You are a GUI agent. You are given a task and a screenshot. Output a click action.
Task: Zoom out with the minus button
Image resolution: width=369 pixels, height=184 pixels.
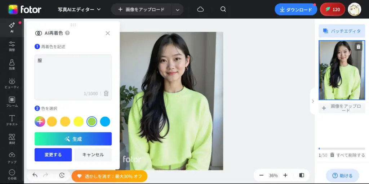(x=261, y=175)
